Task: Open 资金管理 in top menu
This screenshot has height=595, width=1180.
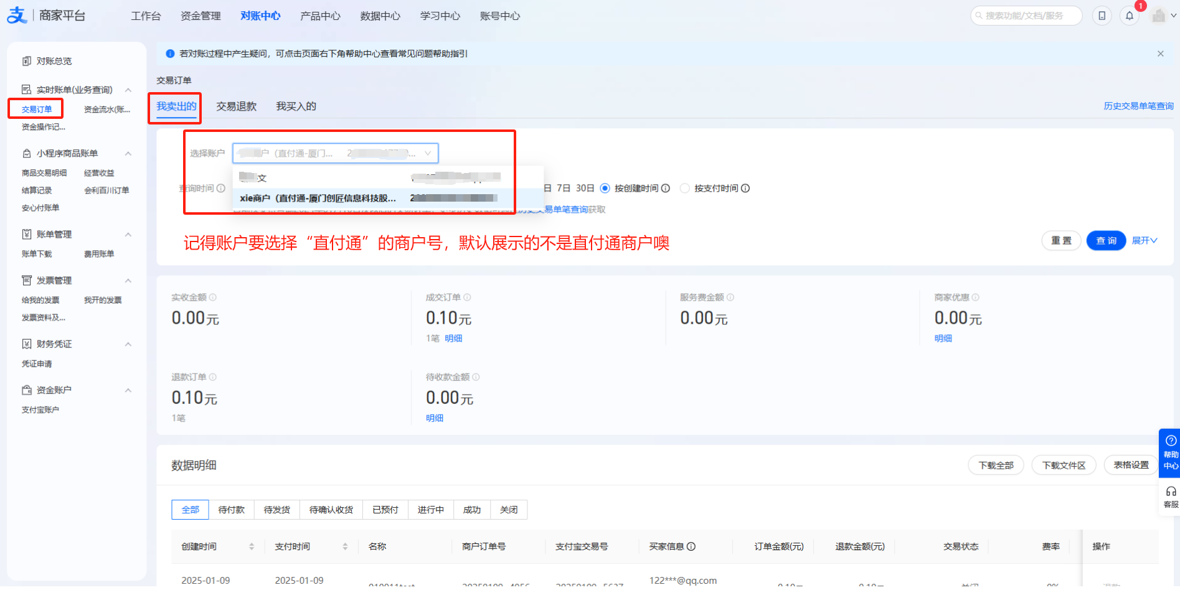Action: 201,16
